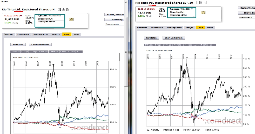Set Ltd. chart range to Intraday
The height and width of the screenshot is (134, 255).
pyautogui.click(x=15, y=52)
